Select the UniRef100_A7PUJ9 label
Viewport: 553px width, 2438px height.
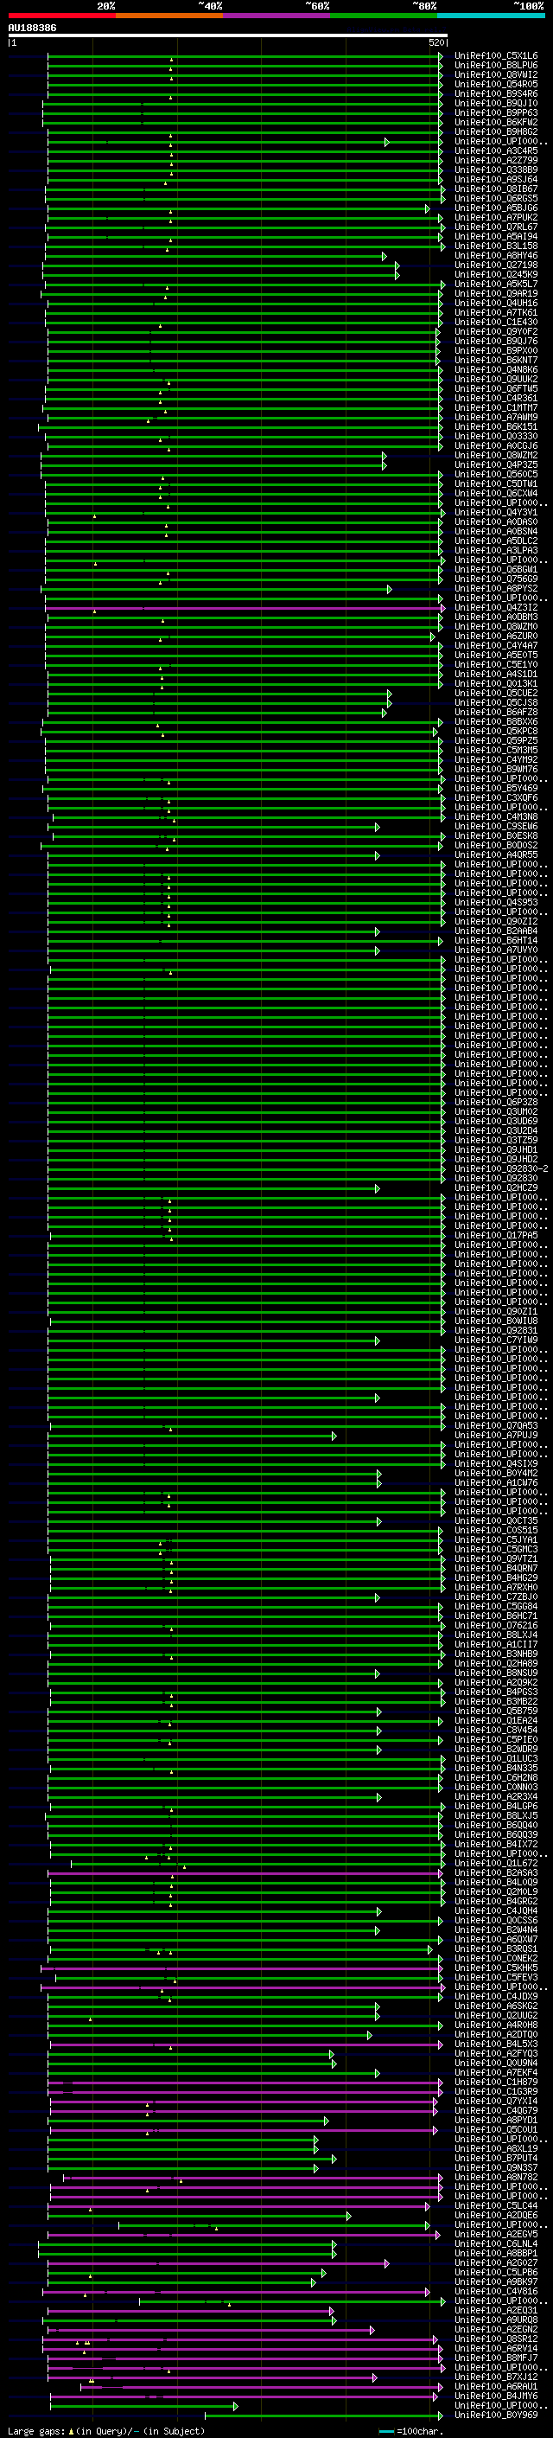(496, 1435)
